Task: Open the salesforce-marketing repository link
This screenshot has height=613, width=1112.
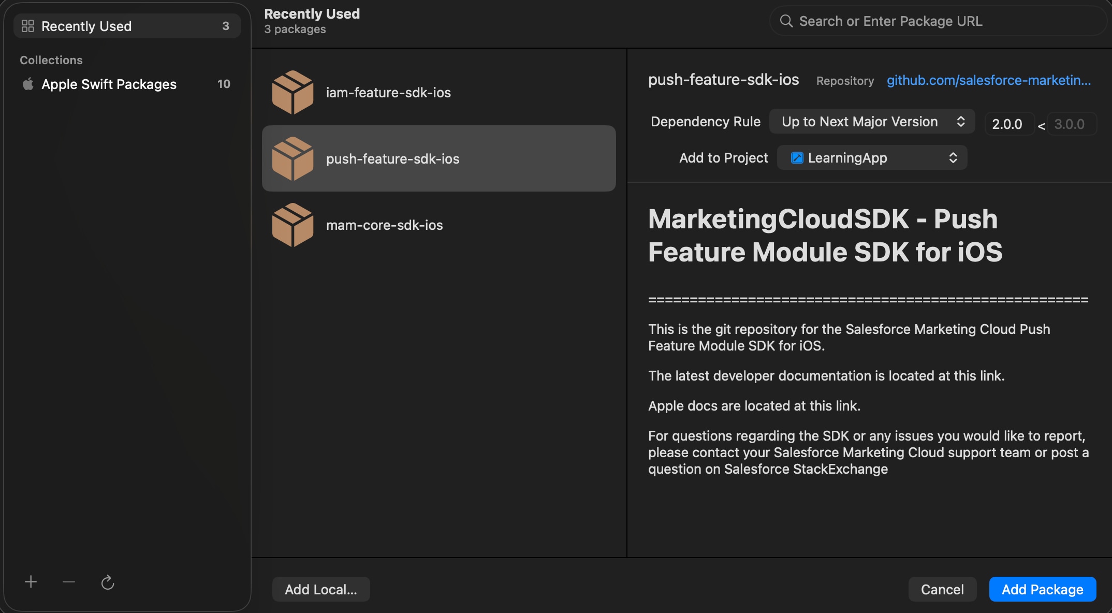Action: click(988, 80)
